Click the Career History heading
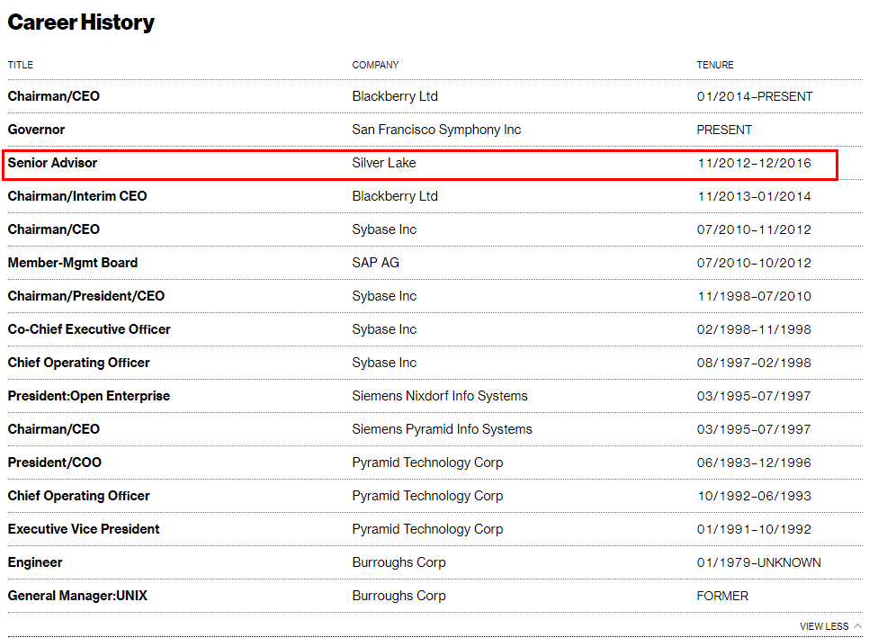Screen dimensions: 869x638 pos(81,22)
